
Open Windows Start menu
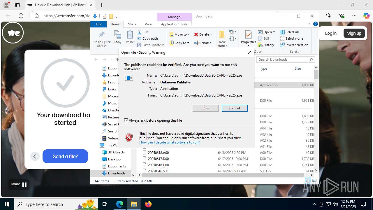tap(7, 204)
